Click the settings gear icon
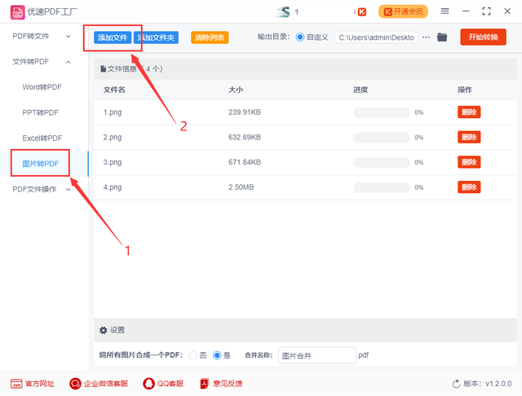This screenshot has width=522, height=396. coord(104,330)
